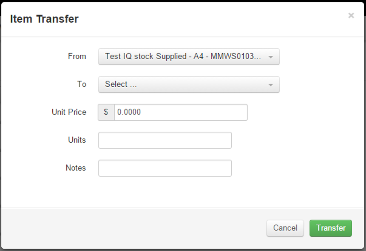Click the From dropdown caret arrow
The image size is (366, 251).
(x=271, y=57)
